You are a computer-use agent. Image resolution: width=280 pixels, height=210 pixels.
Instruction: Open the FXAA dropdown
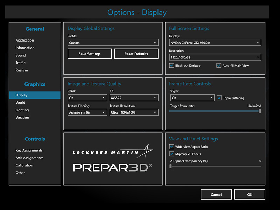tap(87, 98)
